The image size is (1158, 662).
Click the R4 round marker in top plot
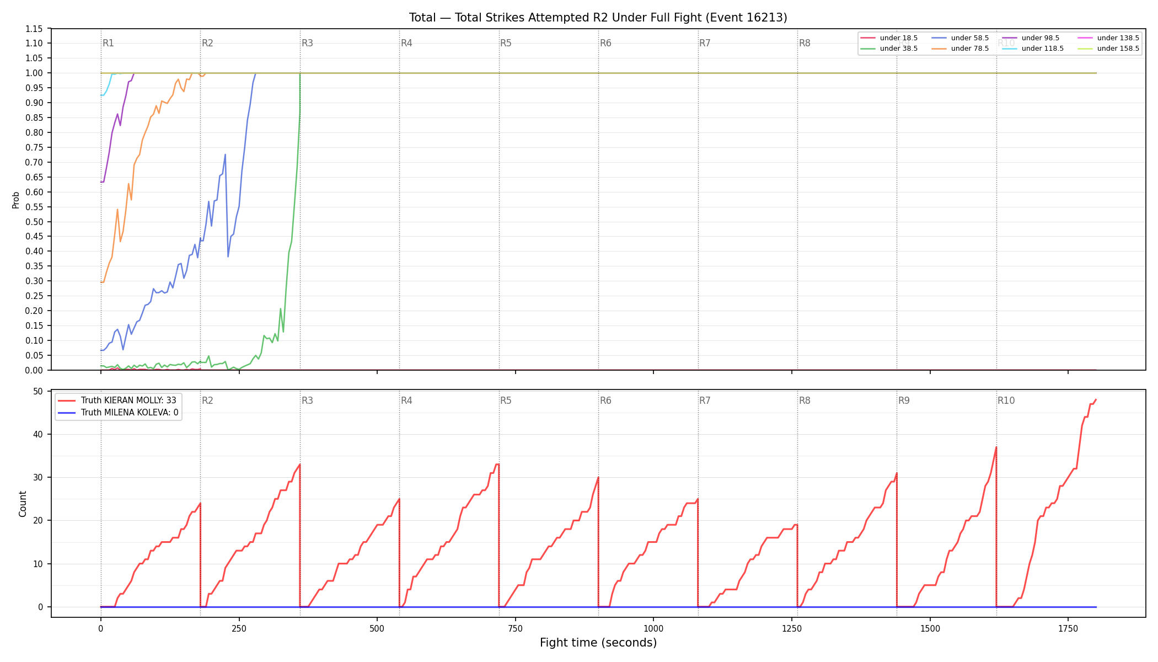[x=406, y=43]
